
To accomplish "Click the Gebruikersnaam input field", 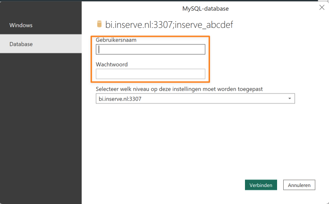I will pyautogui.click(x=151, y=49).
